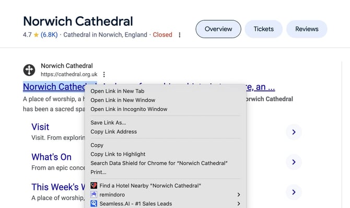Open the highlighted Norwich Cathedral result title

click(54, 87)
